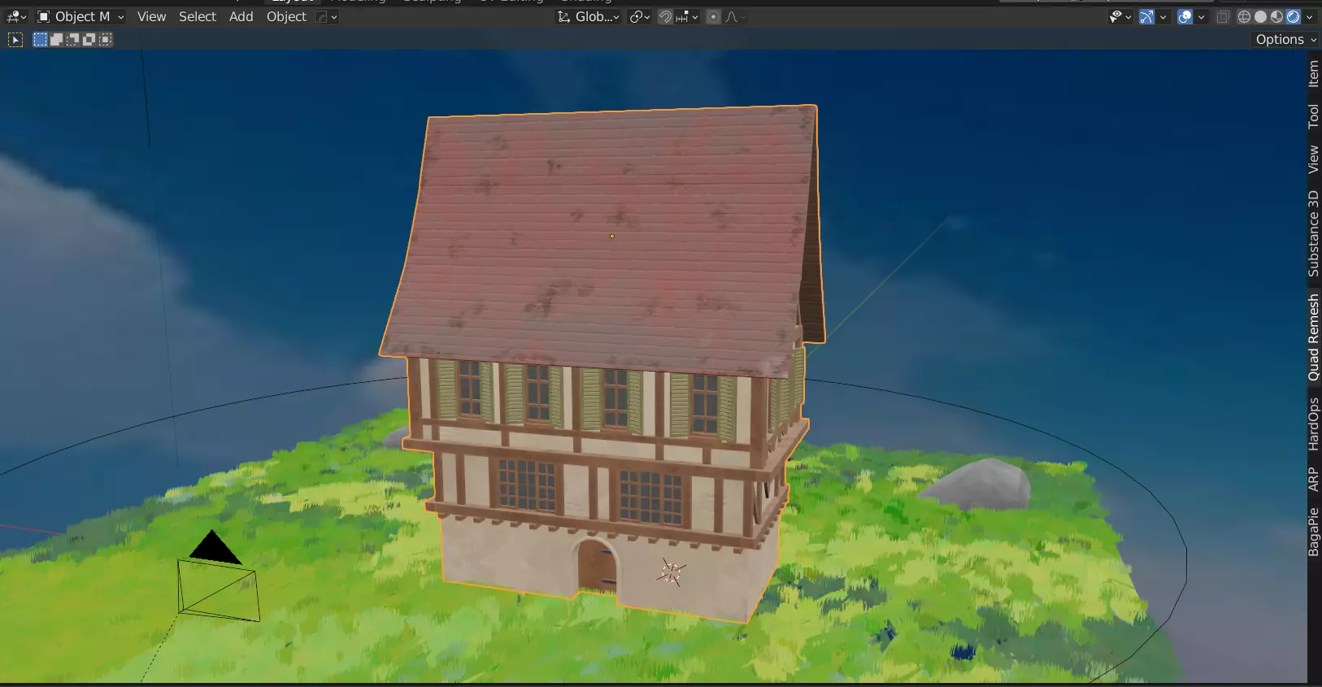Open the Substance 3D sidebar tab
Image resolution: width=1322 pixels, height=687 pixels.
coord(1313,233)
